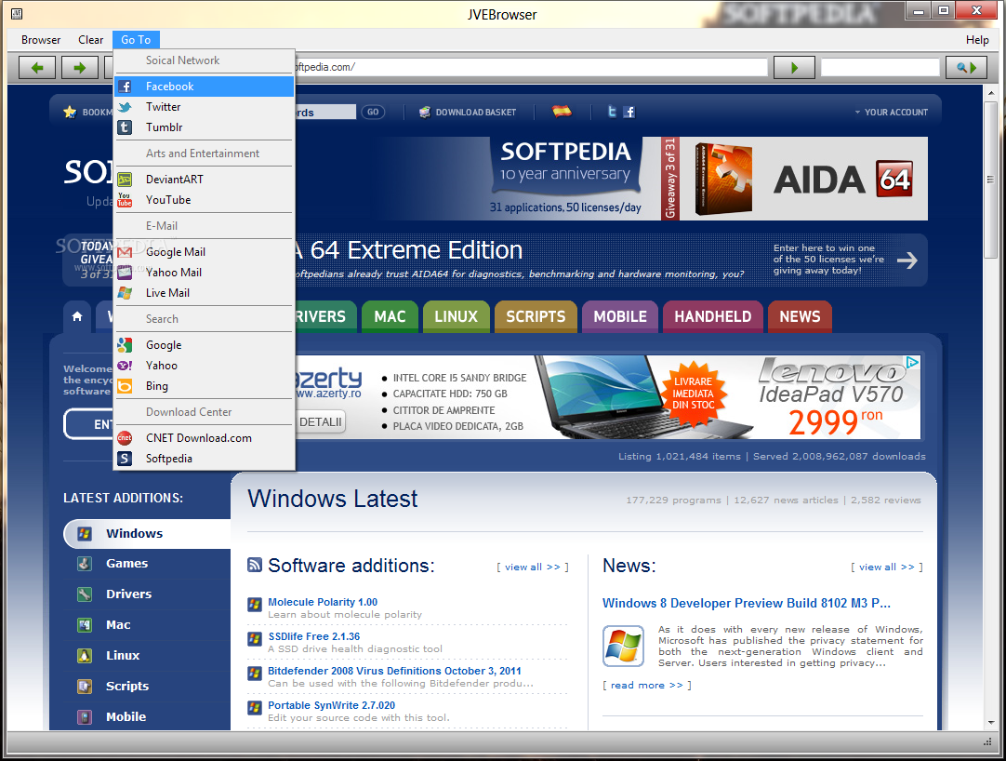
Task: Click the Lenovo IdeaPad V570 ad
Action: pyautogui.click(x=607, y=397)
